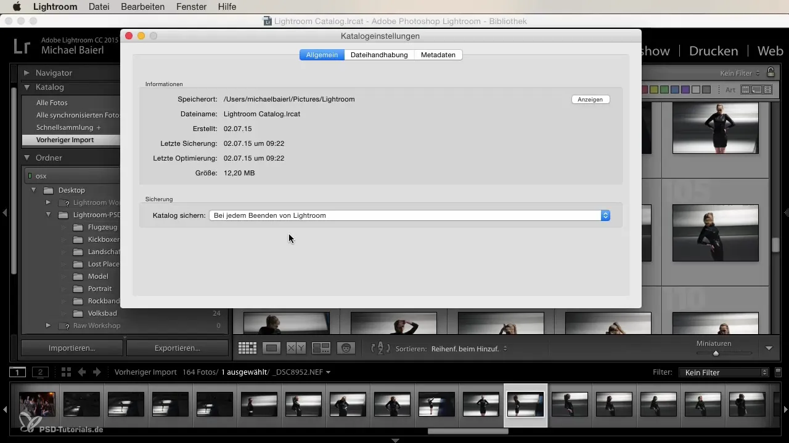Screen dimensions: 789x443
Task: Open Katalog sichern dropdown
Action: point(409,215)
